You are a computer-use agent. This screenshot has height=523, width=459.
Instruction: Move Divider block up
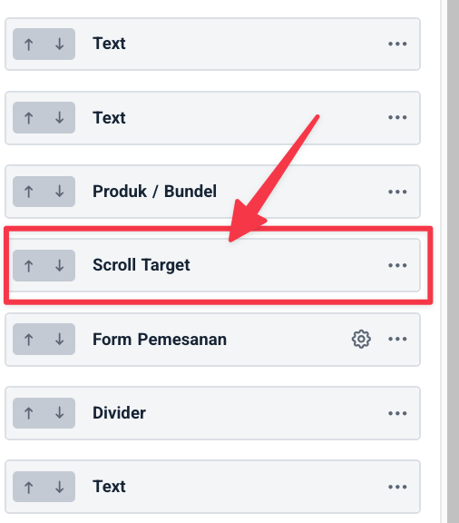(29, 413)
